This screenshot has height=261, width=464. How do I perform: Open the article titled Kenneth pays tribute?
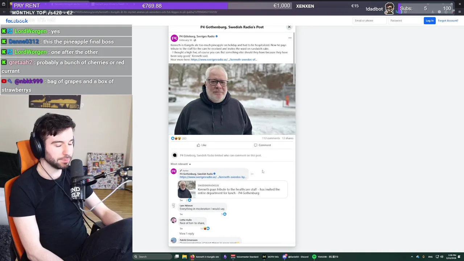pyautogui.click(x=239, y=191)
